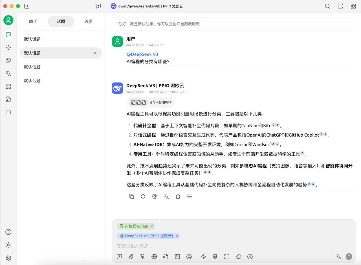Open quick phrases lightning icon
361x265 pixels.
203,257
